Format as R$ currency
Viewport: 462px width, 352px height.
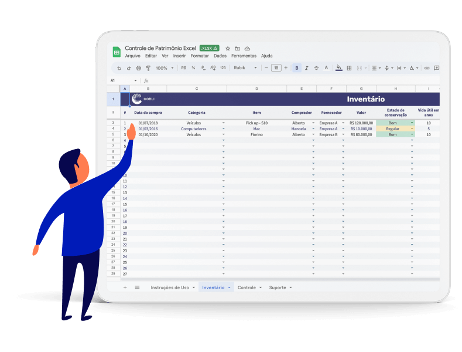(x=183, y=68)
